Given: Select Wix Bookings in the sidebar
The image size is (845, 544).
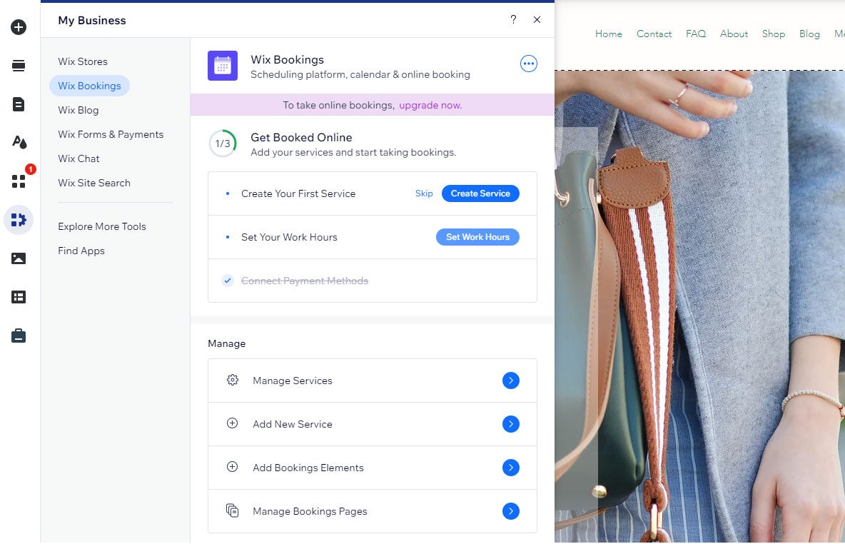Looking at the screenshot, I should coord(89,86).
